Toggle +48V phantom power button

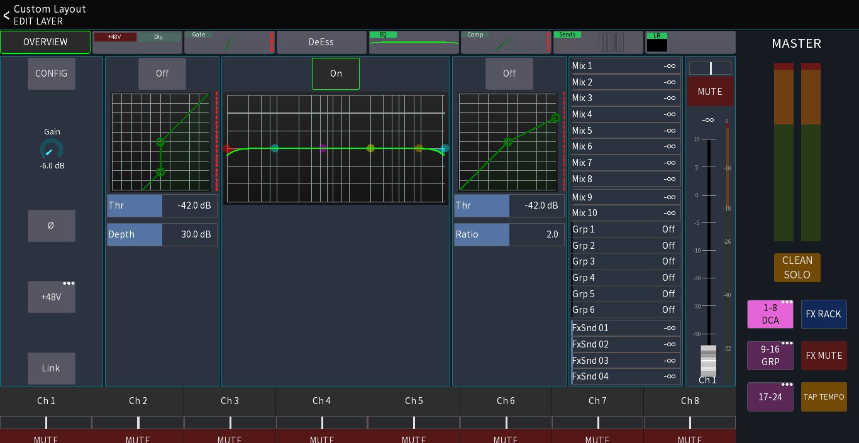(52, 297)
